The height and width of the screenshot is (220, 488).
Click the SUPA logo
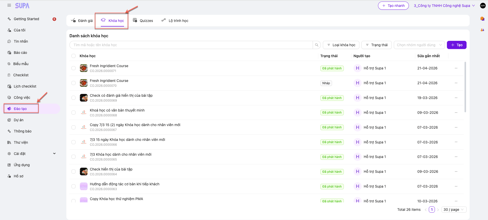(x=22, y=6)
